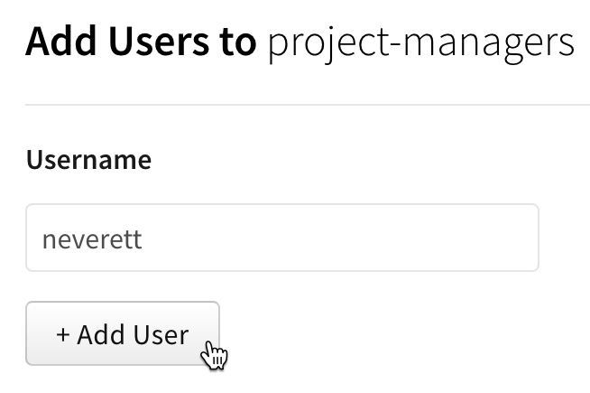
Task: Activate the text input under Username
Action: coord(281,238)
